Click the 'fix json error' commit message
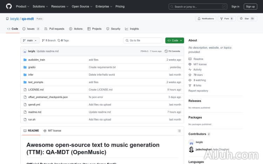The image size is (263, 164). click(96, 97)
